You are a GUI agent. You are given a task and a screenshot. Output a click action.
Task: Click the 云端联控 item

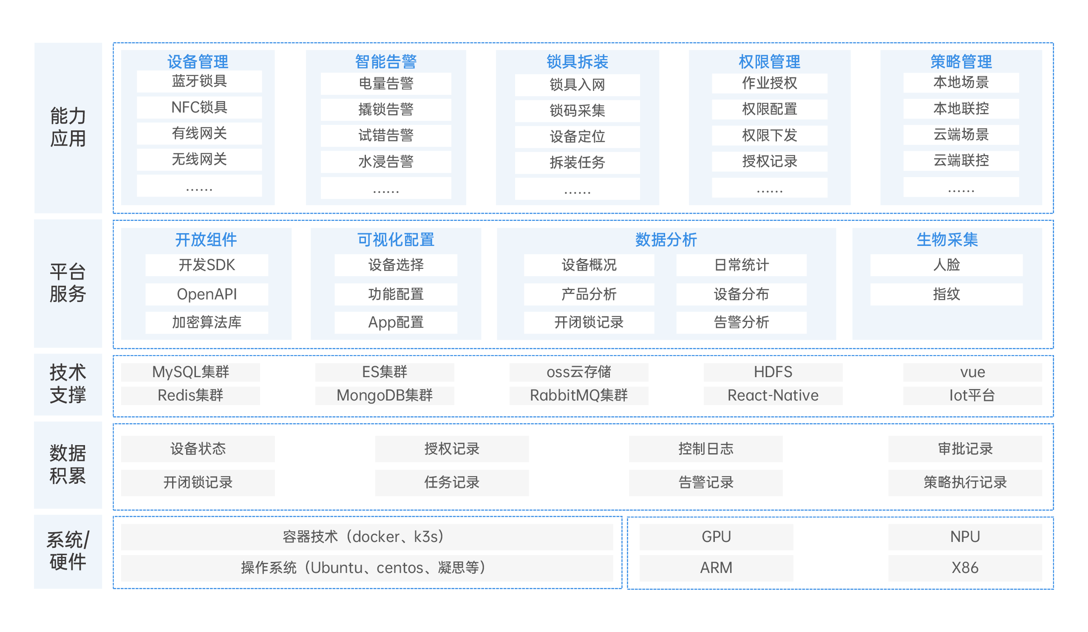pyautogui.click(x=960, y=161)
